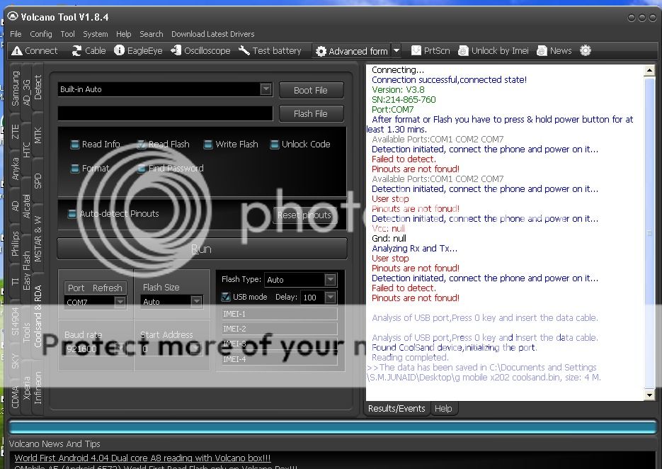The height and width of the screenshot is (469, 662).
Task: Open the Tool menu
Action: click(x=67, y=34)
